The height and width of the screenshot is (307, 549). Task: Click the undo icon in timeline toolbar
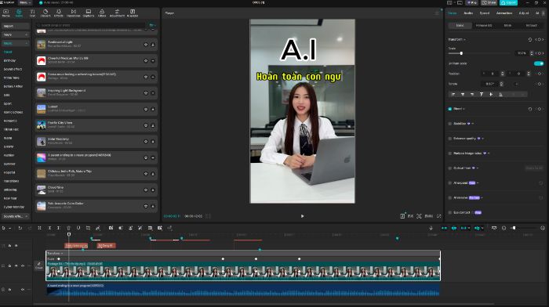[20, 228]
